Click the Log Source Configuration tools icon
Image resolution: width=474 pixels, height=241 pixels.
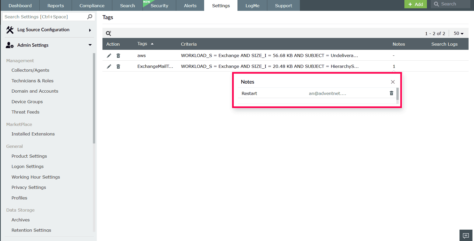10,30
